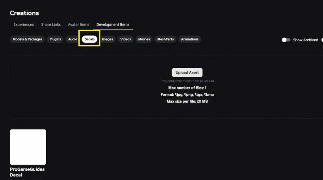The width and height of the screenshot is (323, 180).
Task: Filter by Models & Packages
Action: pyautogui.click(x=27, y=39)
